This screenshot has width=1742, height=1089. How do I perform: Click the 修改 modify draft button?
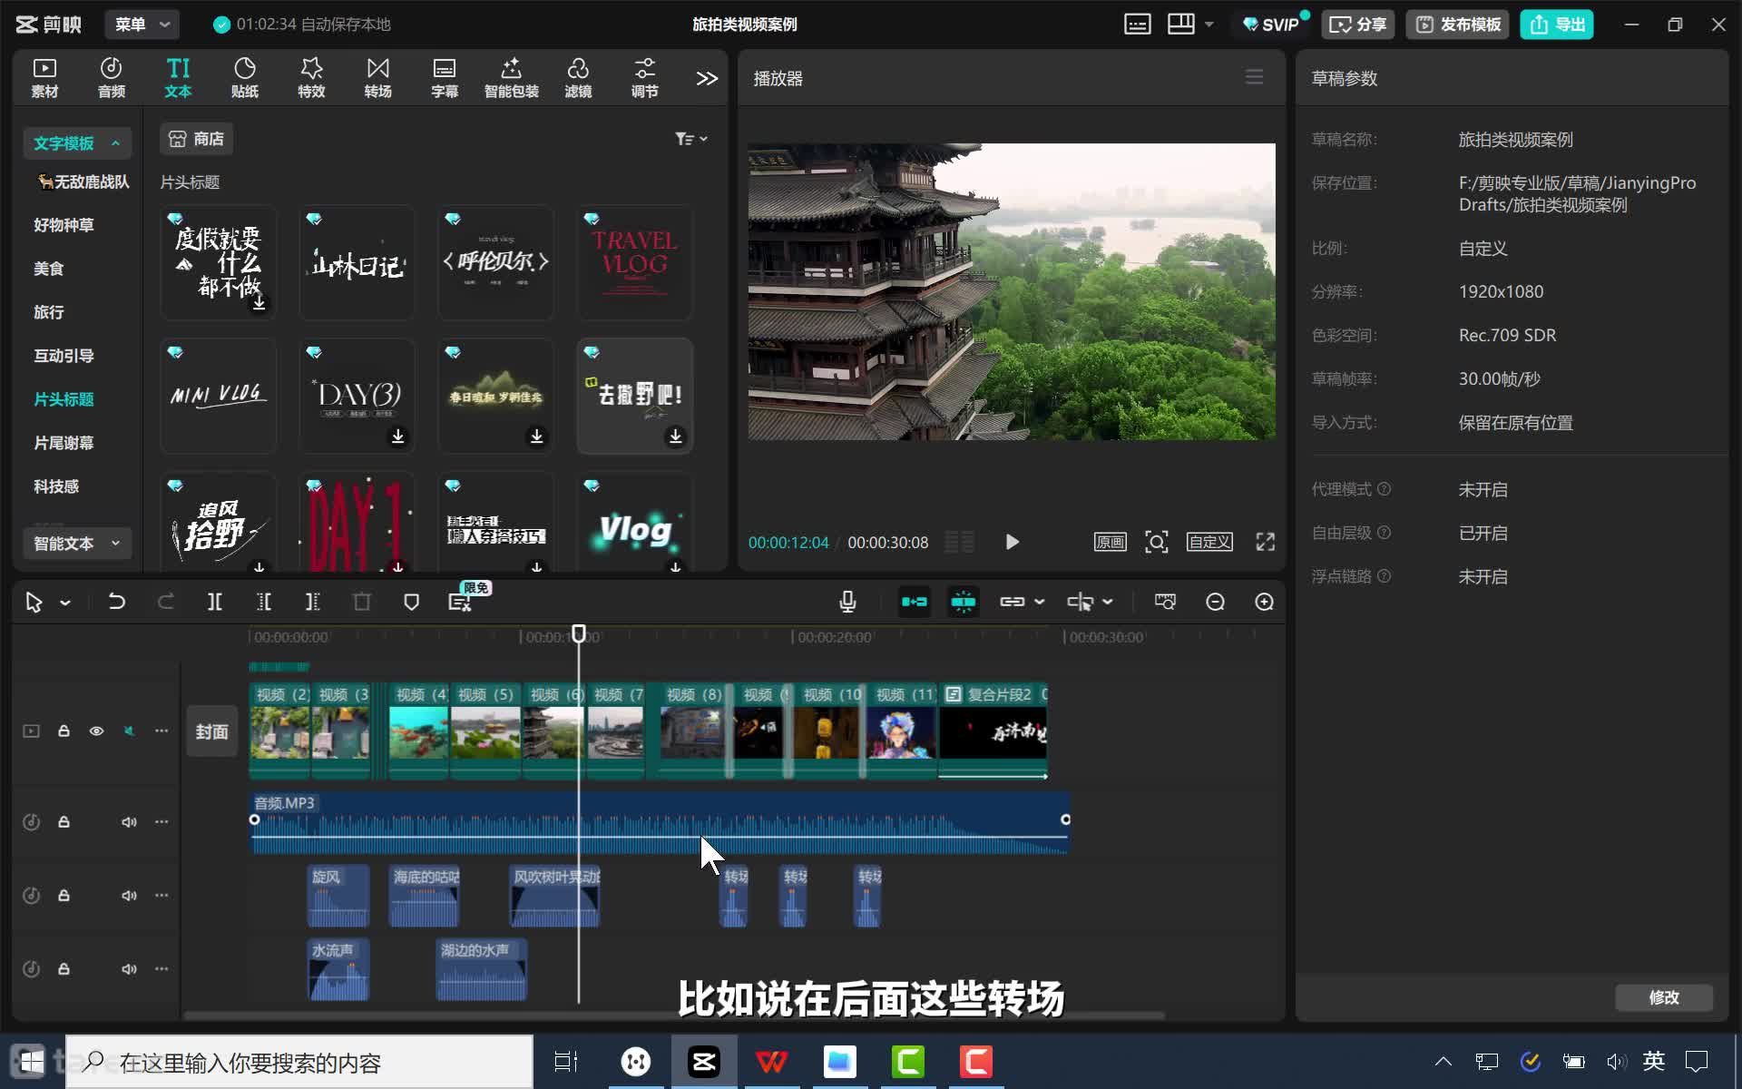[x=1664, y=997]
